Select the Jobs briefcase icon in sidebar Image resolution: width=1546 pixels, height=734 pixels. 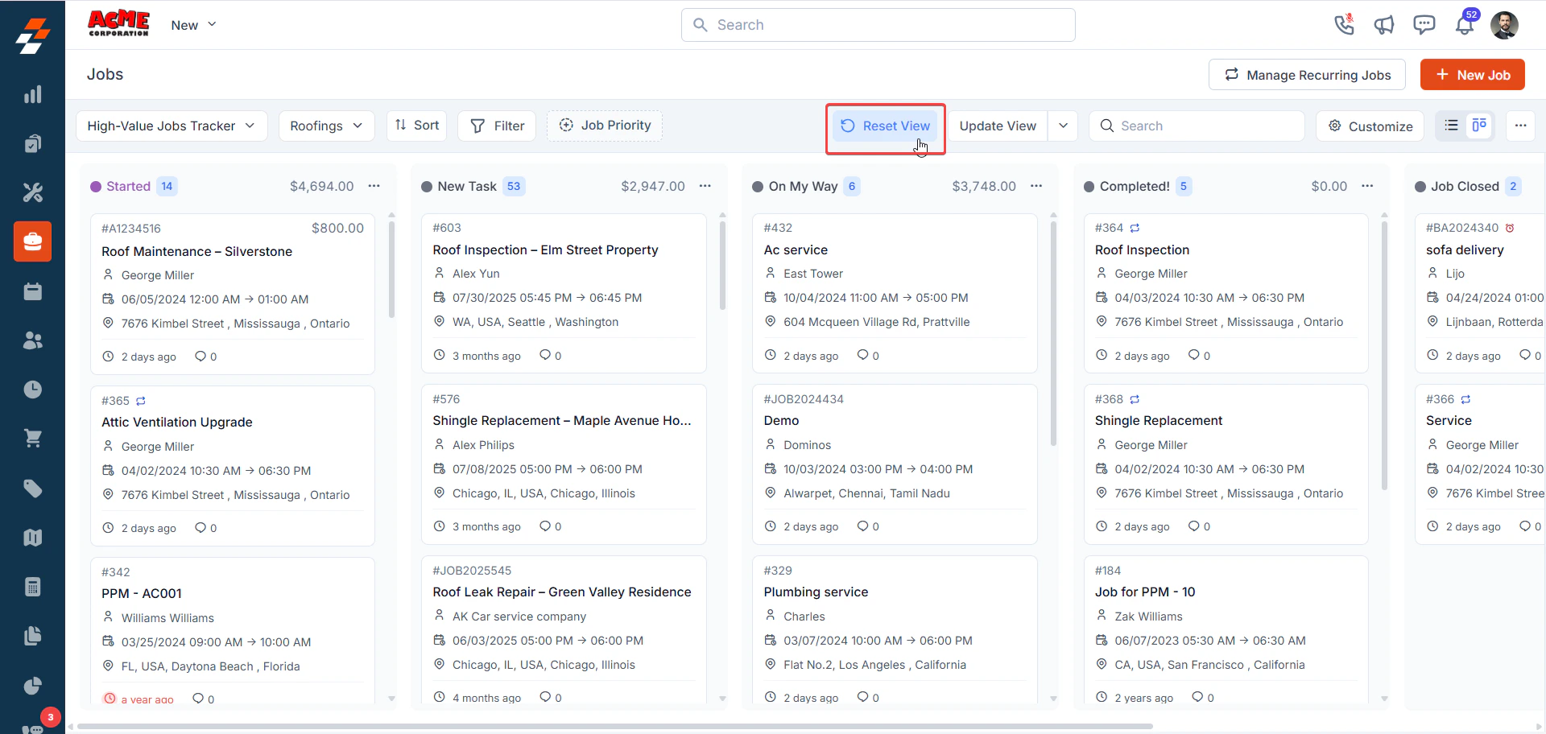tap(32, 241)
